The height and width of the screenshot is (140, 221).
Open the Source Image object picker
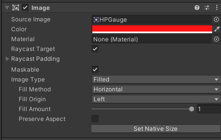click(x=216, y=20)
